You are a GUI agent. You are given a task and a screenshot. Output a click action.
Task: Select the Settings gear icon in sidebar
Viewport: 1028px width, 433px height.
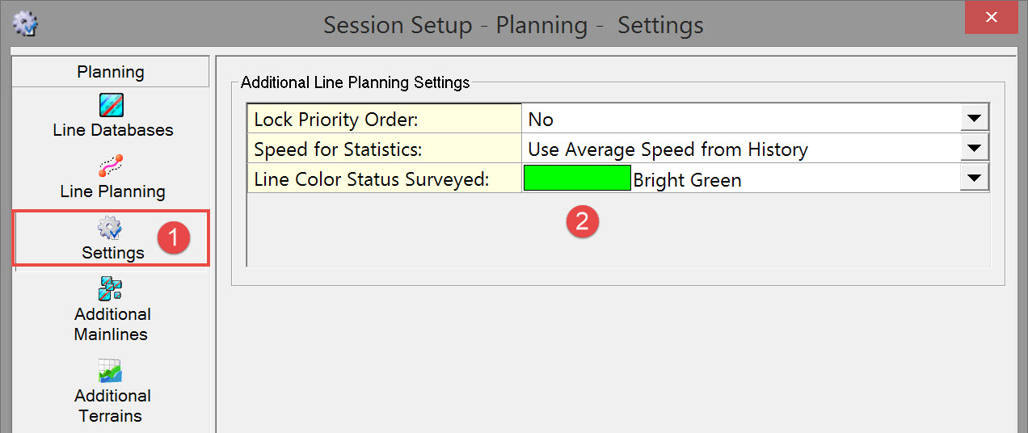(x=110, y=229)
